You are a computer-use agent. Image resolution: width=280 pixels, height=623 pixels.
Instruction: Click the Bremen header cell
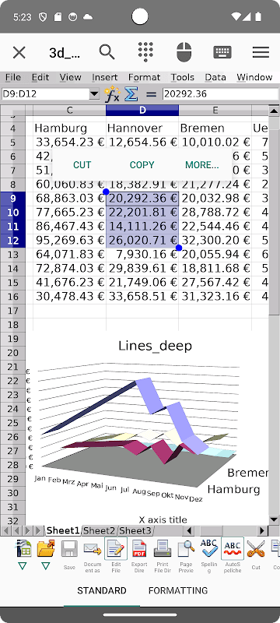coord(215,128)
